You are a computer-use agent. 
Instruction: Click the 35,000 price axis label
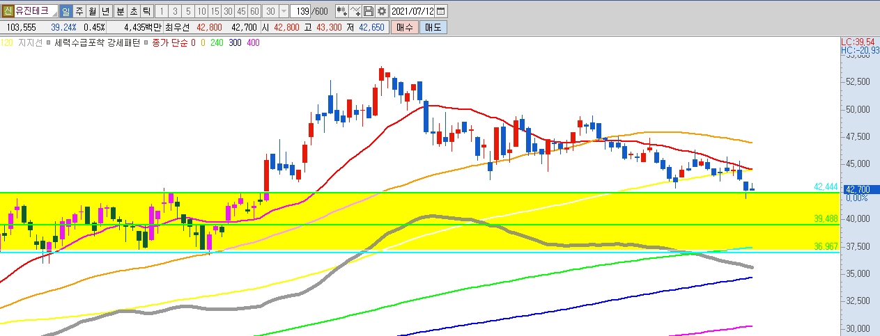point(856,273)
